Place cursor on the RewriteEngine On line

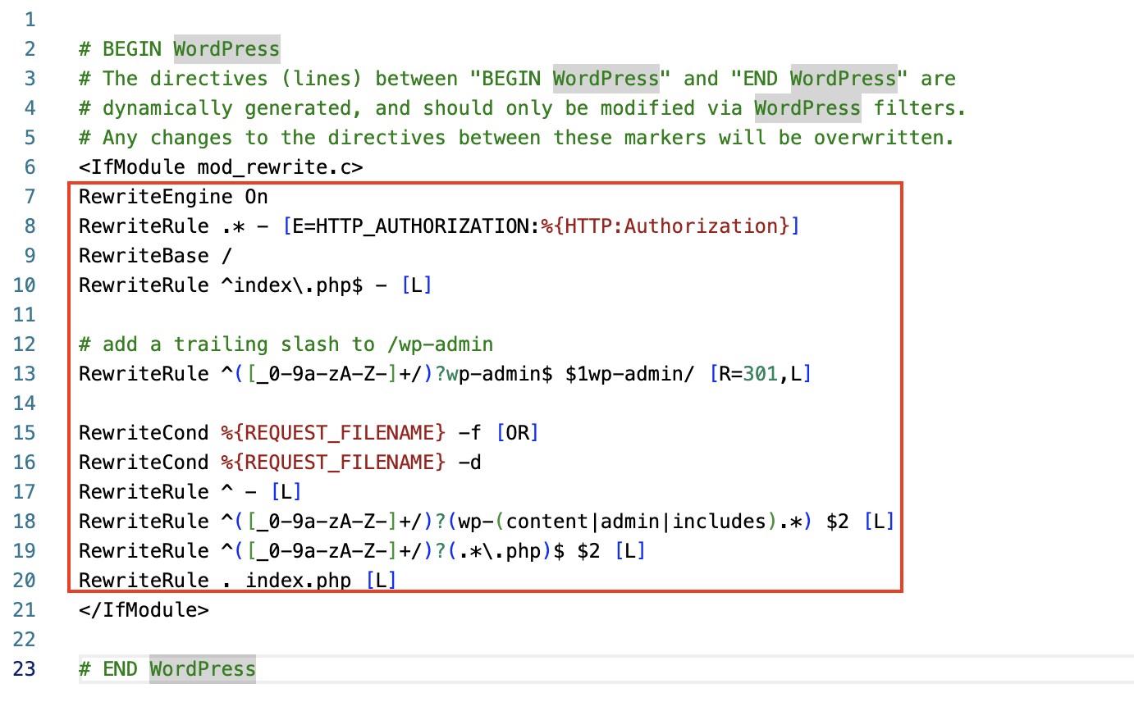(x=173, y=197)
